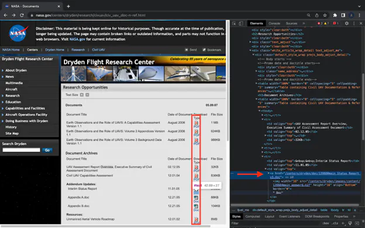Image resolution: width=365 pixels, height=228 pixels.
Task: Click the browser back arrow
Action: click(x=6, y=15)
